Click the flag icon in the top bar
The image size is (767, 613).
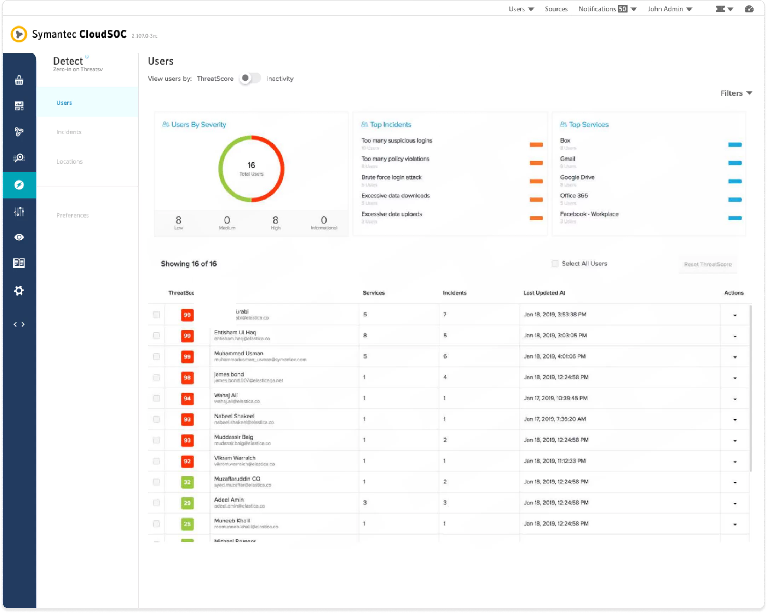tap(720, 9)
